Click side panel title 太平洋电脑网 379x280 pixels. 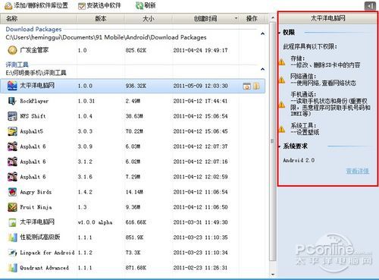click(x=327, y=18)
